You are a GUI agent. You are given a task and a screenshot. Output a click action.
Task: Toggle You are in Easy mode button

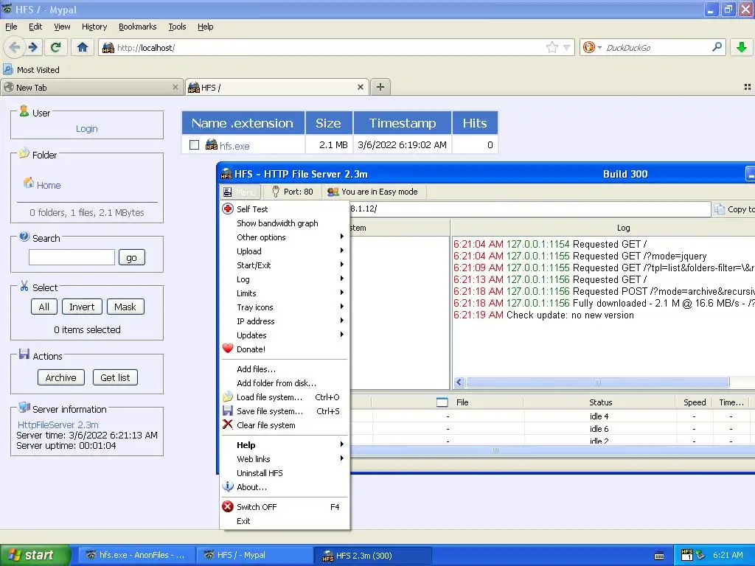(x=372, y=192)
